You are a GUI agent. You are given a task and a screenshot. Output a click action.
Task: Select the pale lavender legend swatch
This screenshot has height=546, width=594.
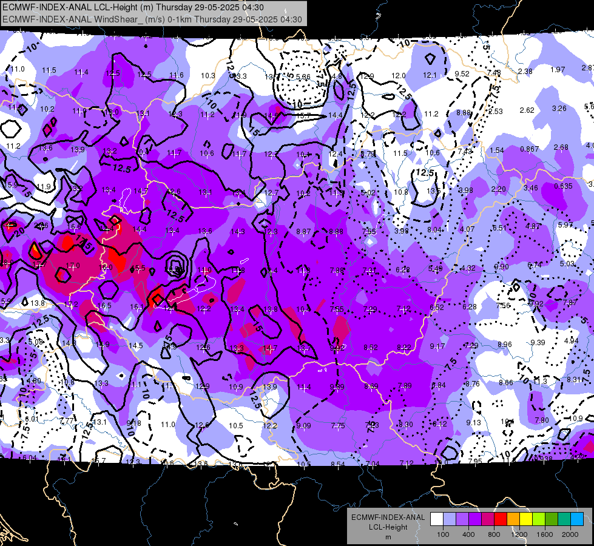pyautogui.click(x=450, y=519)
